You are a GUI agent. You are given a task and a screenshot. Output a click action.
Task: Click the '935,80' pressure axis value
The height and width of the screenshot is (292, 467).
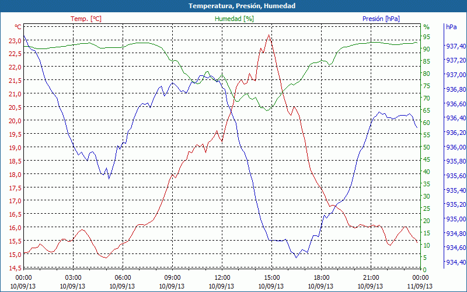(x=456, y=161)
